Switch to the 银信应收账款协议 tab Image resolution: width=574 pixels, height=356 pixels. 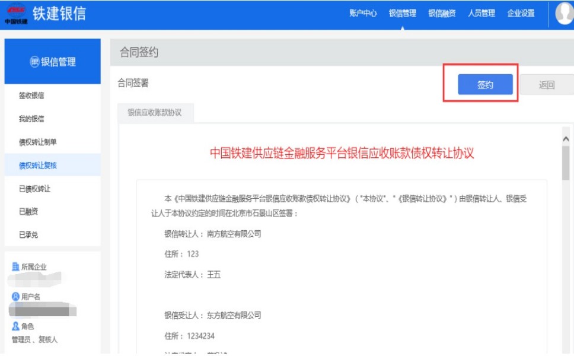pyautogui.click(x=151, y=112)
